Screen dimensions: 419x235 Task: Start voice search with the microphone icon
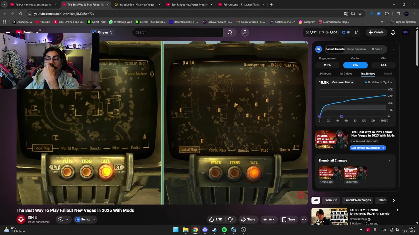point(245,32)
